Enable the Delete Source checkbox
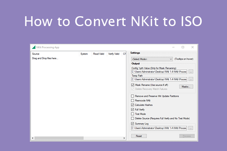 coord(132,118)
